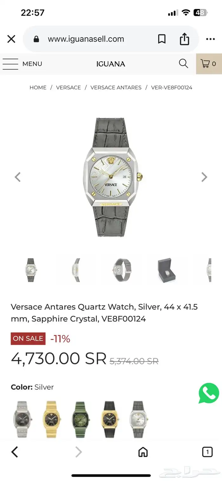This screenshot has height=481, width=222.
Task: Open WhatsApp chat button
Action: click(x=209, y=393)
